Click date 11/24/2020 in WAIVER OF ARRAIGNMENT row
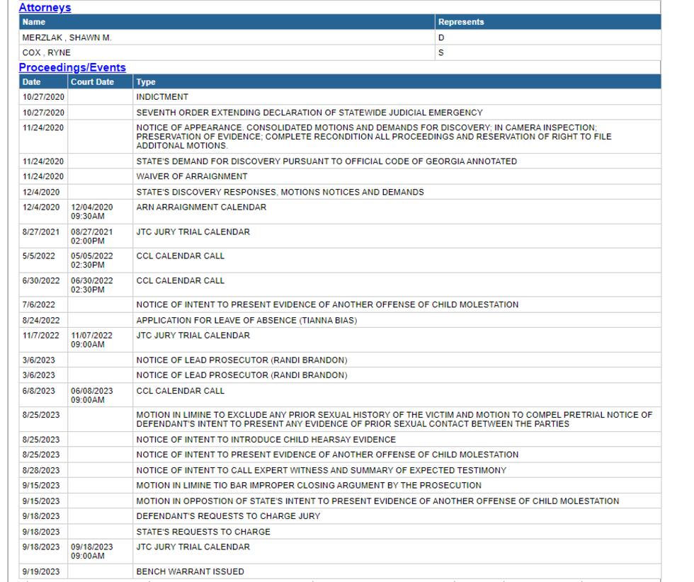Image resolution: width=694 pixels, height=582 pixels. pyautogui.click(x=43, y=176)
